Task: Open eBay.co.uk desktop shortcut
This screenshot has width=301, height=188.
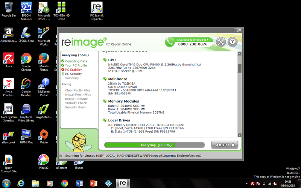Action: coord(8,136)
